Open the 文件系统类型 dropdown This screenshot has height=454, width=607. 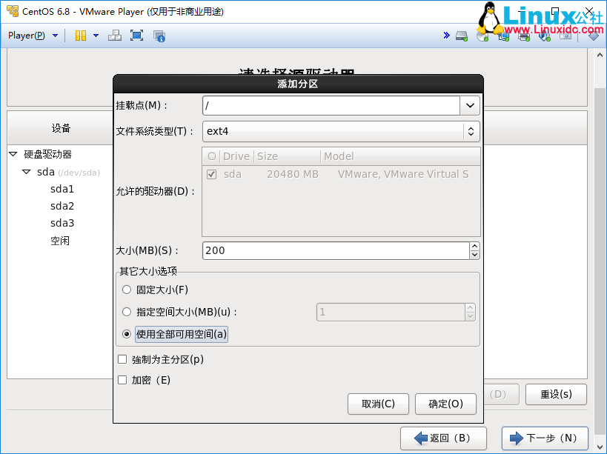[x=470, y=130]
